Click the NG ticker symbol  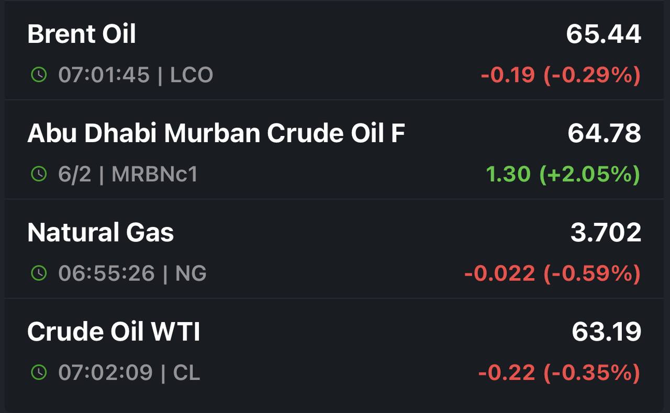191,273
